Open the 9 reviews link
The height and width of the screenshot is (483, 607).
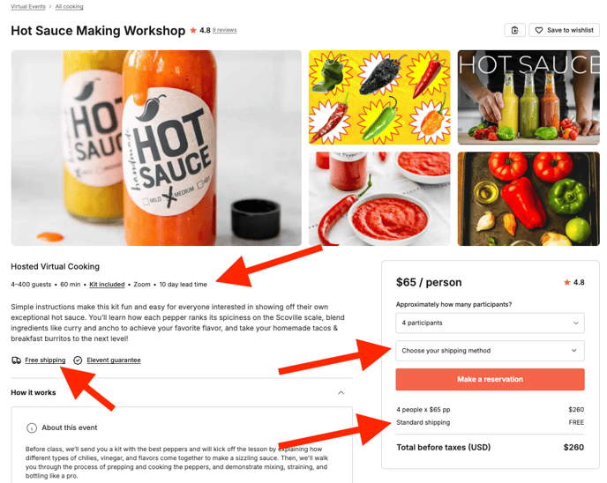[224, 30]
